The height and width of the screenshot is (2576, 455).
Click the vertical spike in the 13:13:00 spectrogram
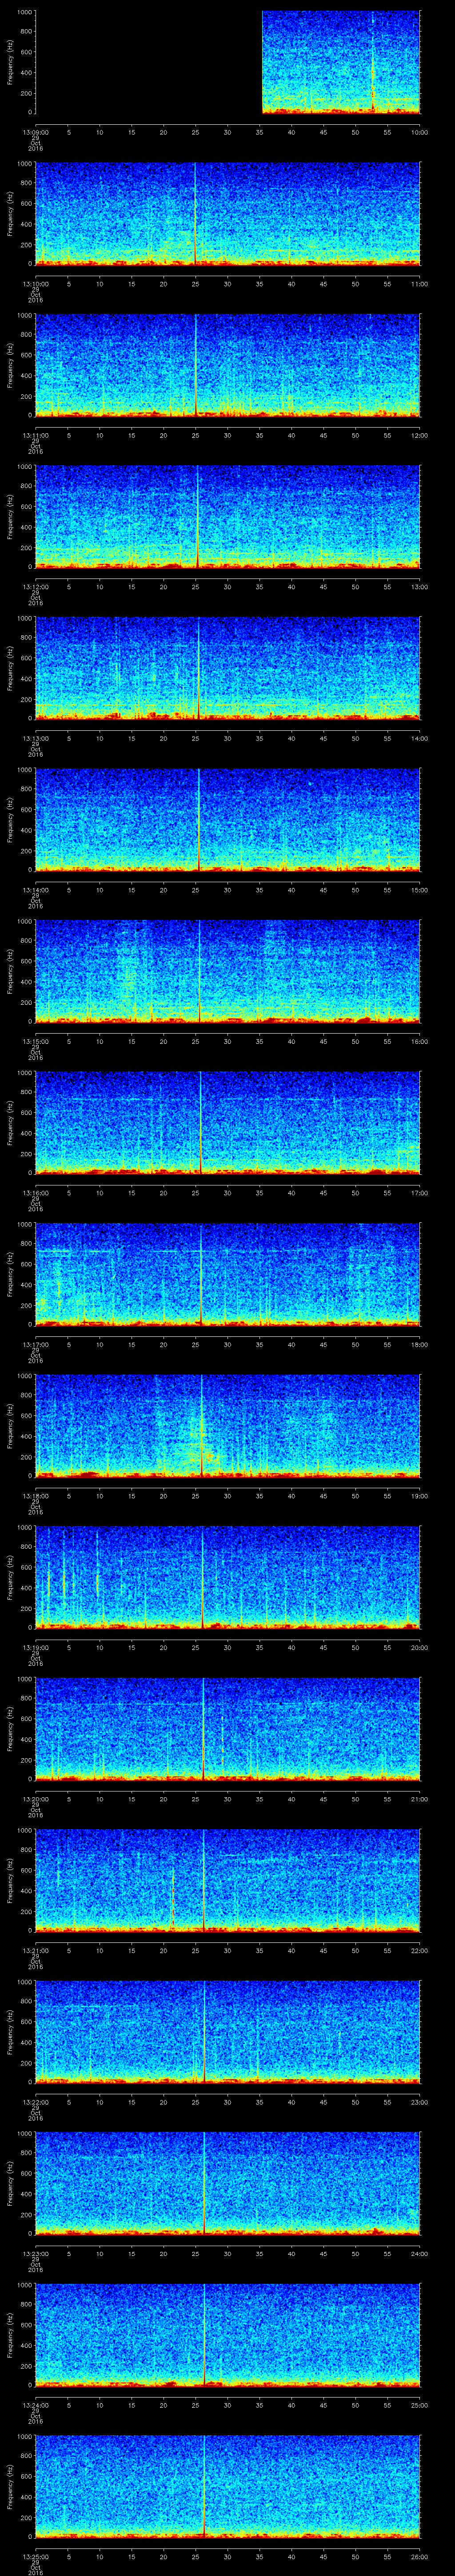pyautogui.click(x=198, y=668)
